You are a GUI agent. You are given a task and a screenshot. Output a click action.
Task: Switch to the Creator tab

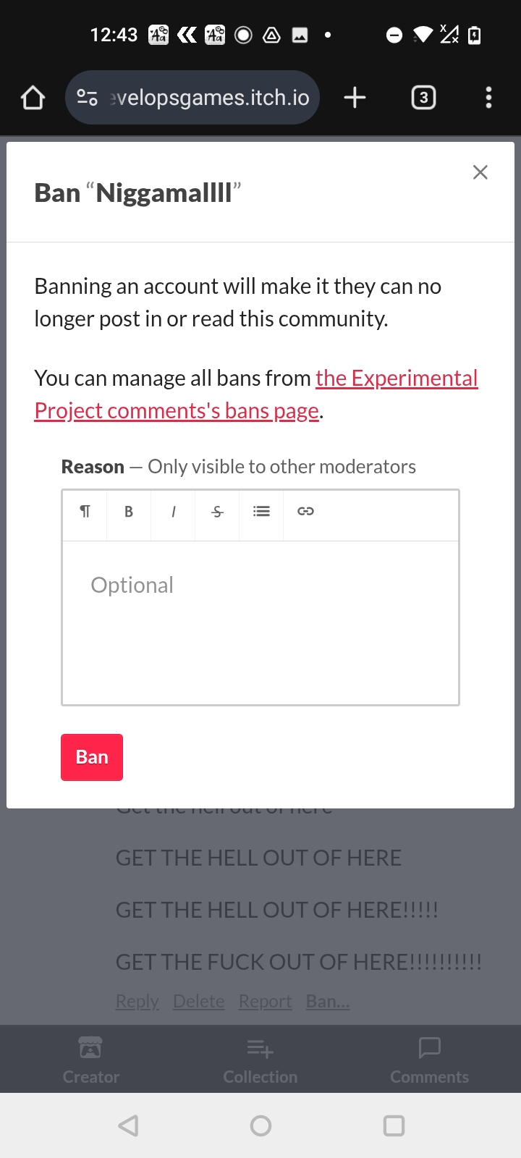(x=91, y=1060)
